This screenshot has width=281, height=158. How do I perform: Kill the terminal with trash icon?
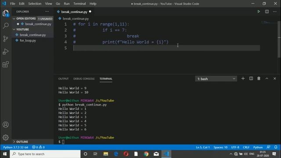pyautogui.click(x=259, y=79)
